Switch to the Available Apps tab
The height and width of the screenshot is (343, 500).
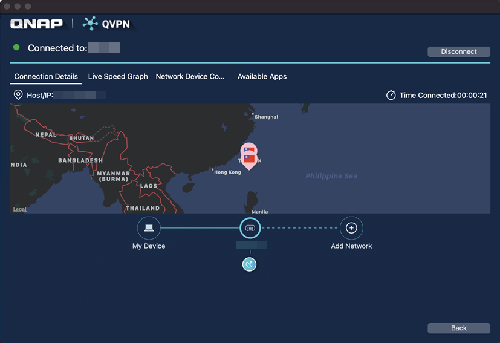pyautogui.click(x=262, y=77)
